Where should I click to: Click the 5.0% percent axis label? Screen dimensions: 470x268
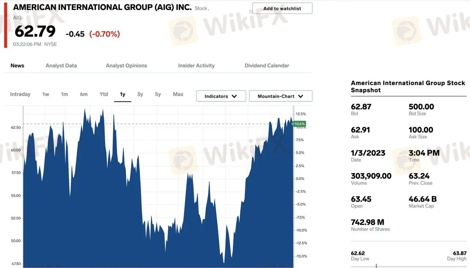300,153
